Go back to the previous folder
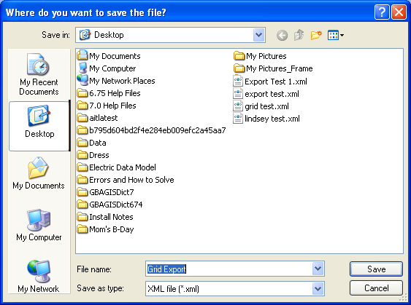Screen dimensions: 411x305 (282, 35)
